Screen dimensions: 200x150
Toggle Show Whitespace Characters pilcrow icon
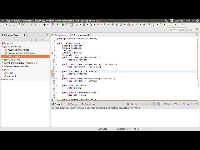[x=39, y=24]
